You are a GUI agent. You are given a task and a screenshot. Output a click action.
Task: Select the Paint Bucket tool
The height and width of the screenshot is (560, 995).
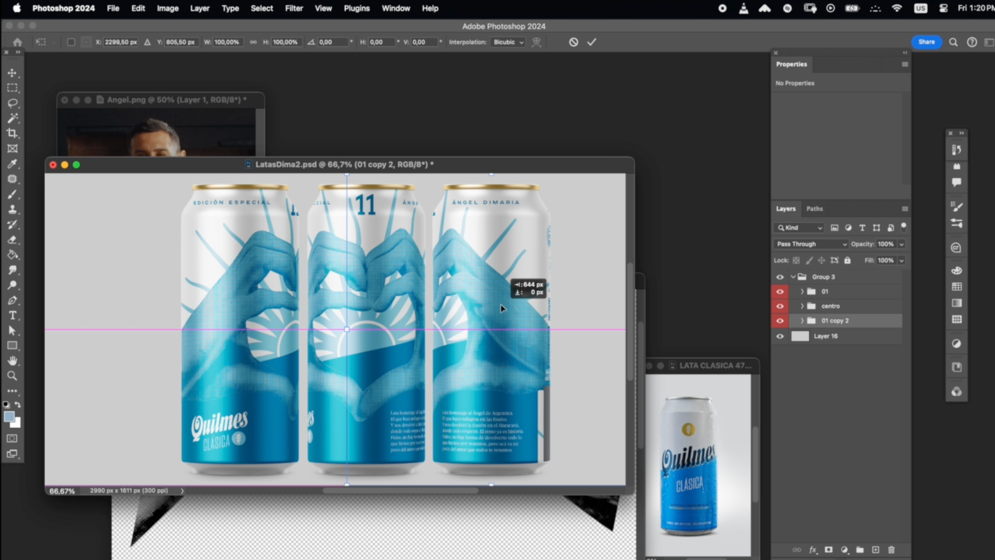point(12,255)
